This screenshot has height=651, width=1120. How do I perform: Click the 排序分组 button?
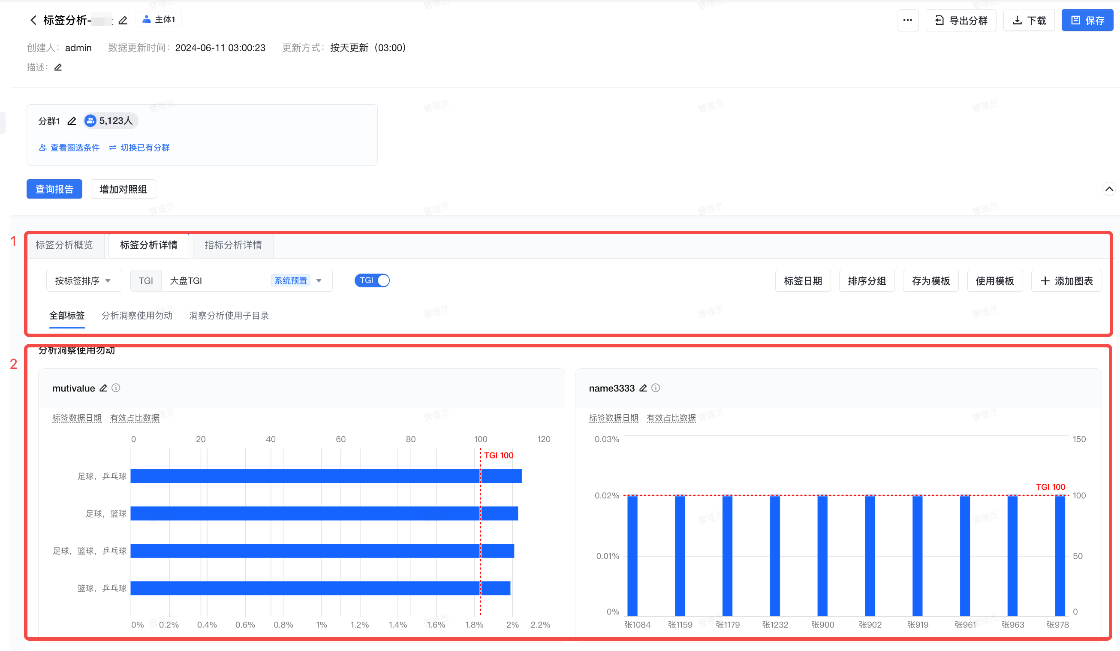[x=867, y=280]
